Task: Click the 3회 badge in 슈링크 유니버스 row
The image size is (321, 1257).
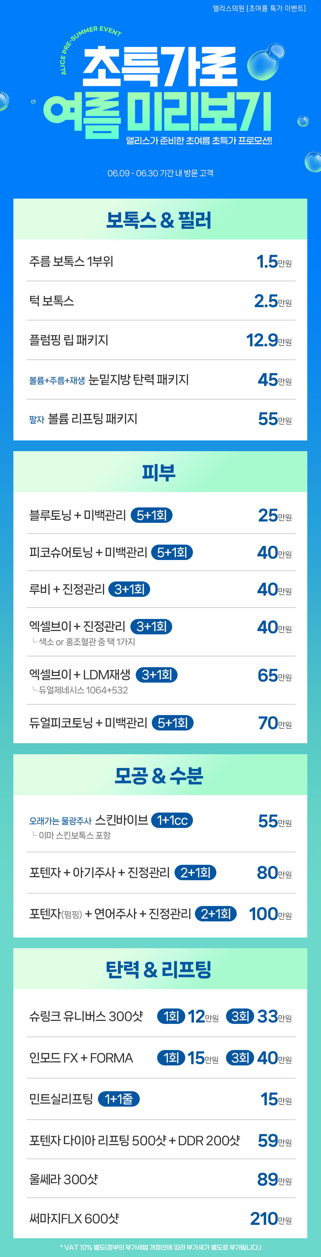Action: pos(240,1016)
